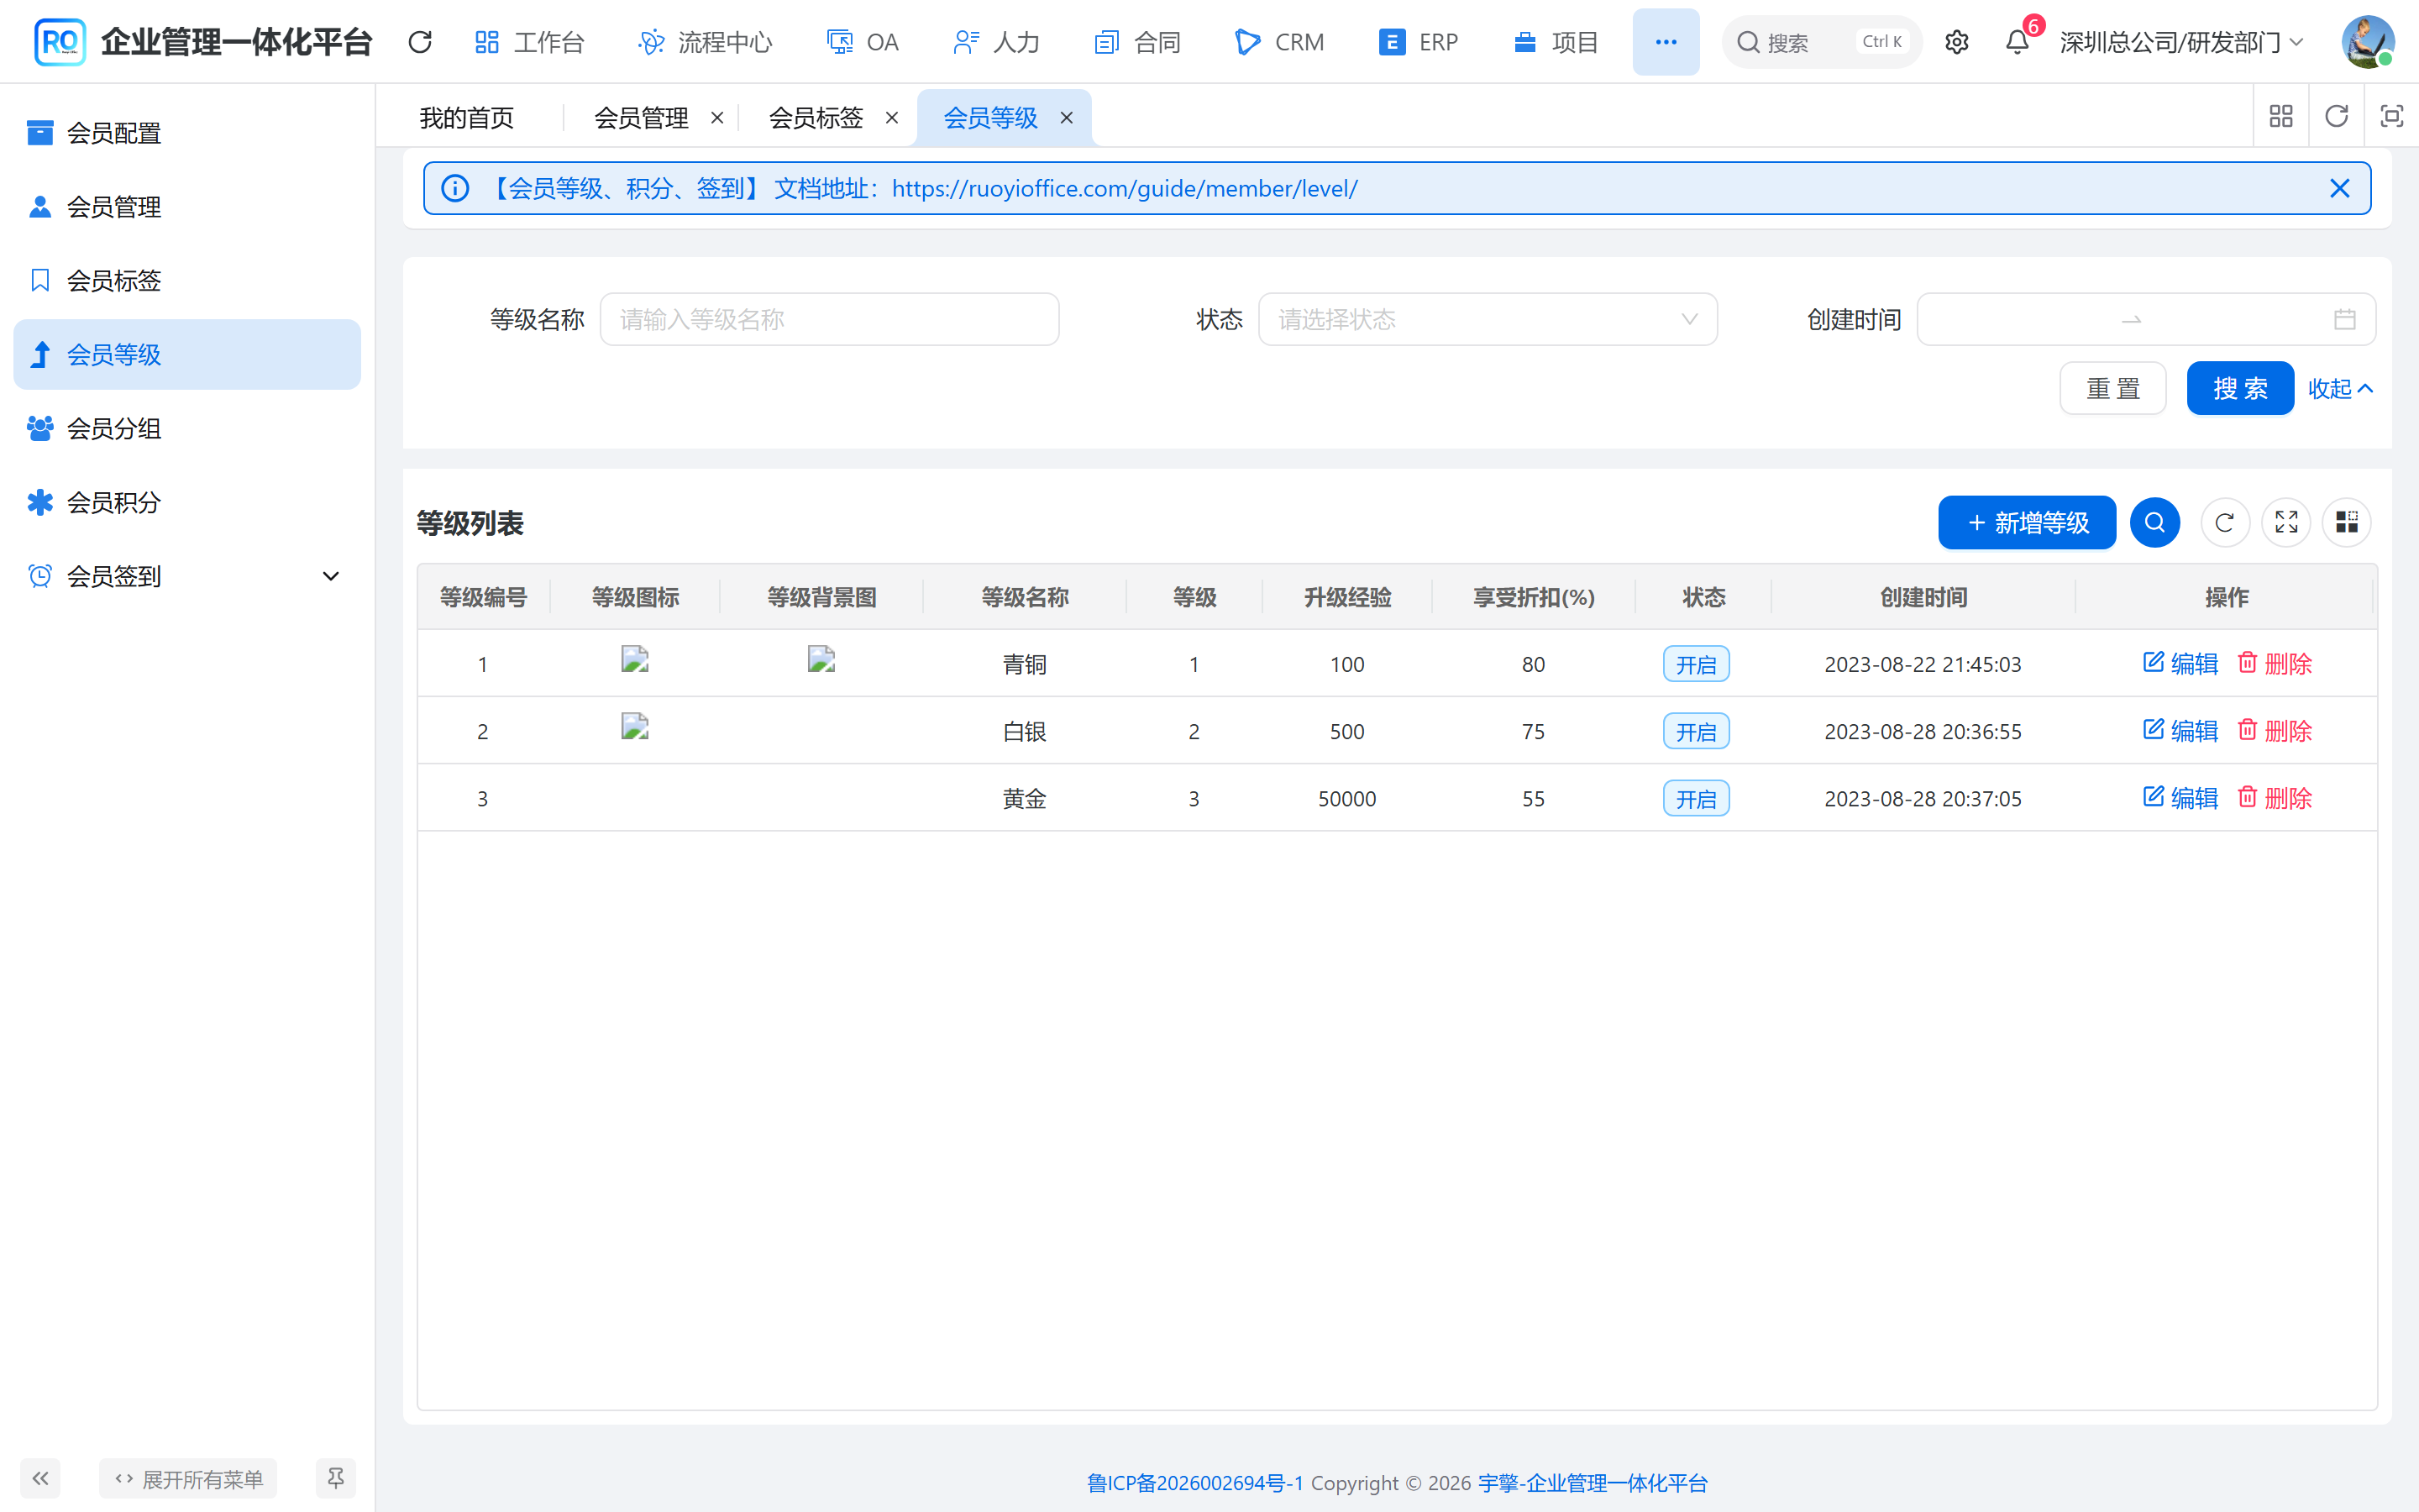Click the refresh icon beside platform title

tap(420, 42)
